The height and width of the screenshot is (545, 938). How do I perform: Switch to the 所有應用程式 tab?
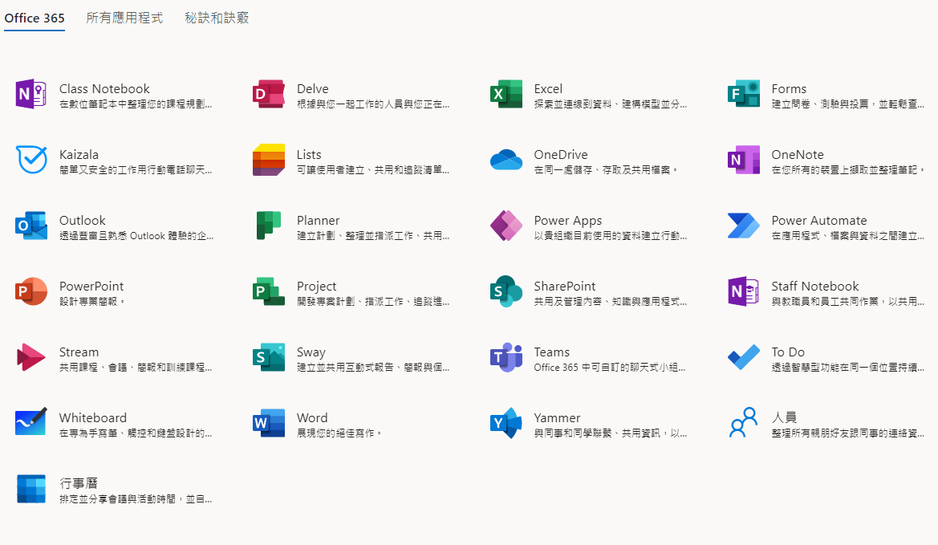[124, 18]
